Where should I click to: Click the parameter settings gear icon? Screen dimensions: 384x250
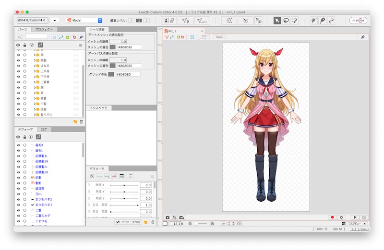click(x=341, y=217)
